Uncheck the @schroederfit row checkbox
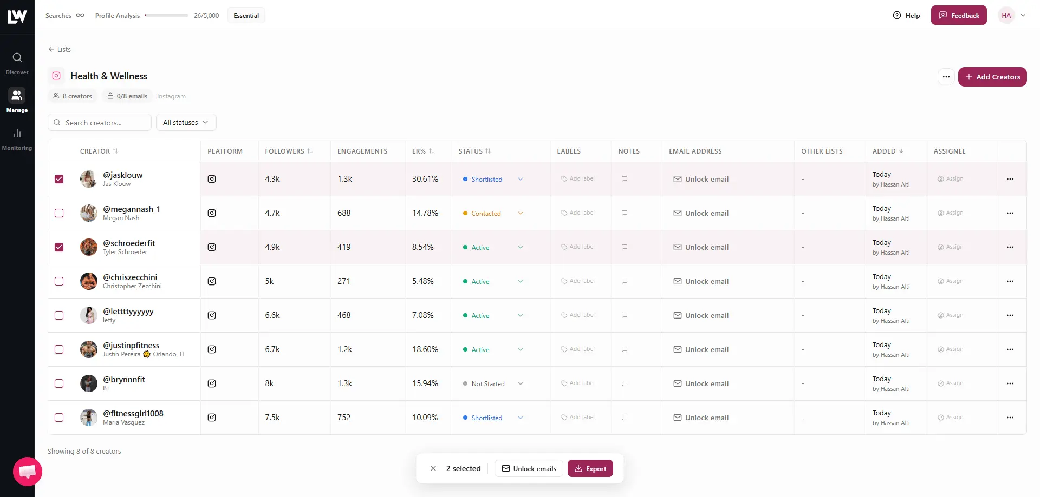This screenshot has height=497, width=1040. point(59,247)
